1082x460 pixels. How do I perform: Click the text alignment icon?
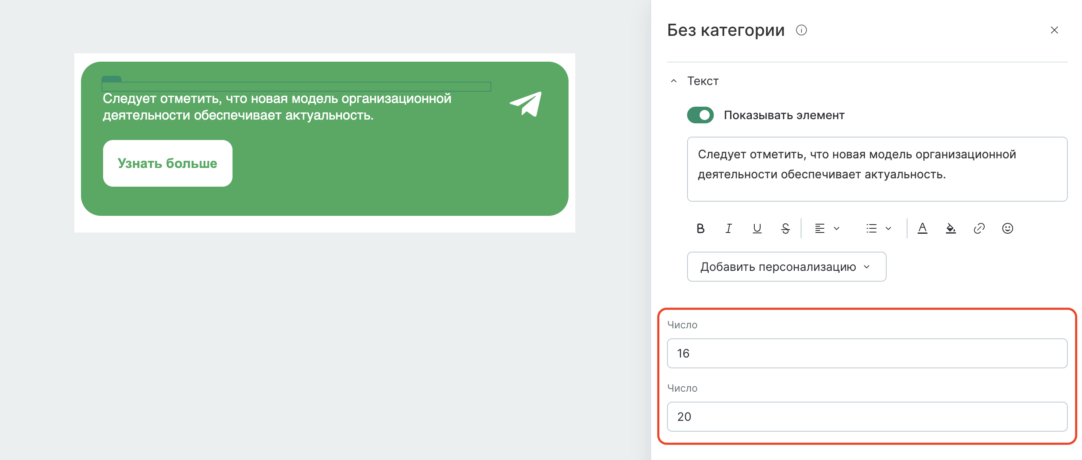(819, 228)
